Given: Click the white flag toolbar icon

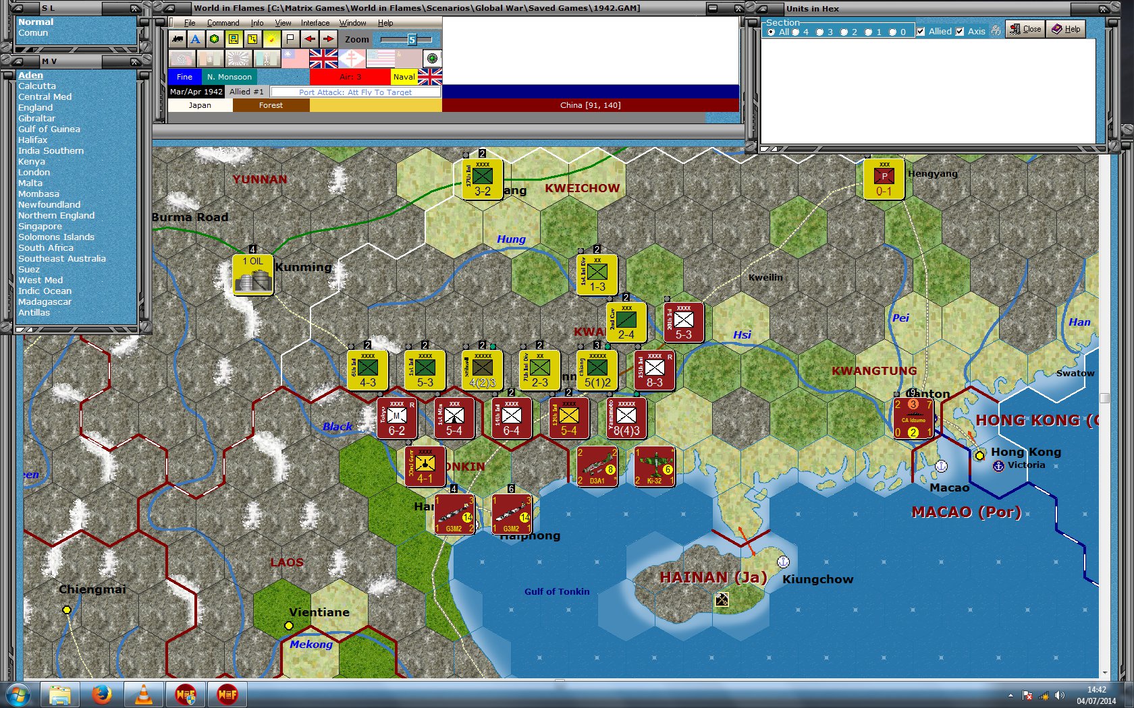Looking at the screenshot, I should (290, 39).
